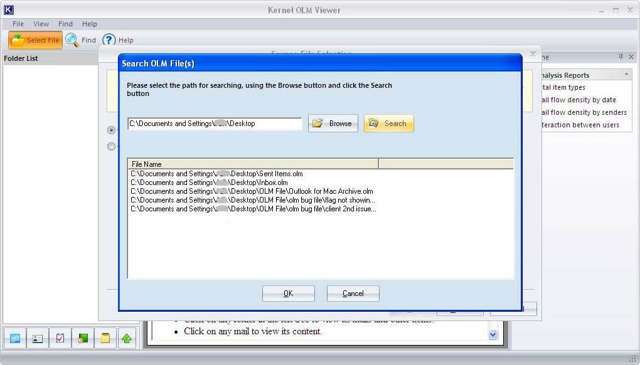Click the Find magnifier toolbar icon
Screen dimensions: 640x365
(72, 40)
